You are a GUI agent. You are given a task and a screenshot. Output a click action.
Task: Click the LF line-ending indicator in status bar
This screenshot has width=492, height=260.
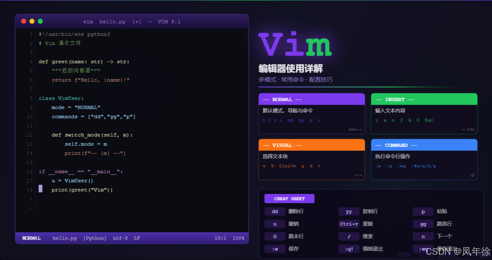tap(137, 238)
